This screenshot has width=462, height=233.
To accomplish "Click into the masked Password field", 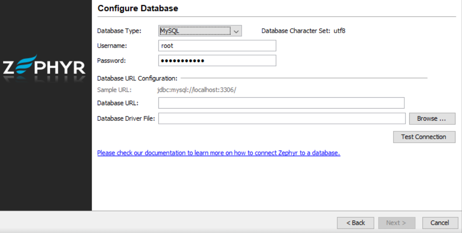I will coord(217,61).
